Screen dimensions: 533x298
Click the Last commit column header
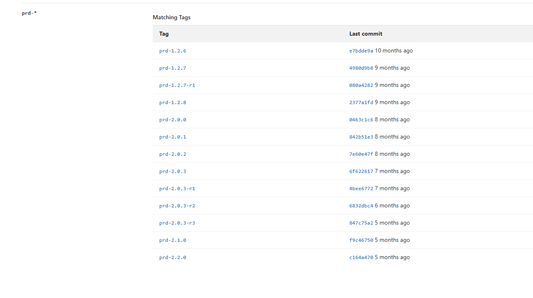coord(366,34)
